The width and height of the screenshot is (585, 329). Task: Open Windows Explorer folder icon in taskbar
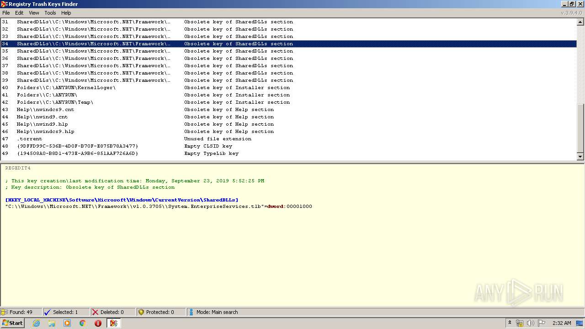[52, 323]
